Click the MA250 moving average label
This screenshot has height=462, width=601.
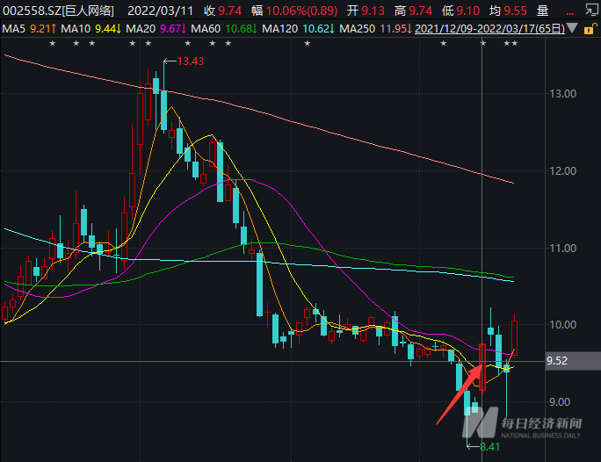pos(357,28)
